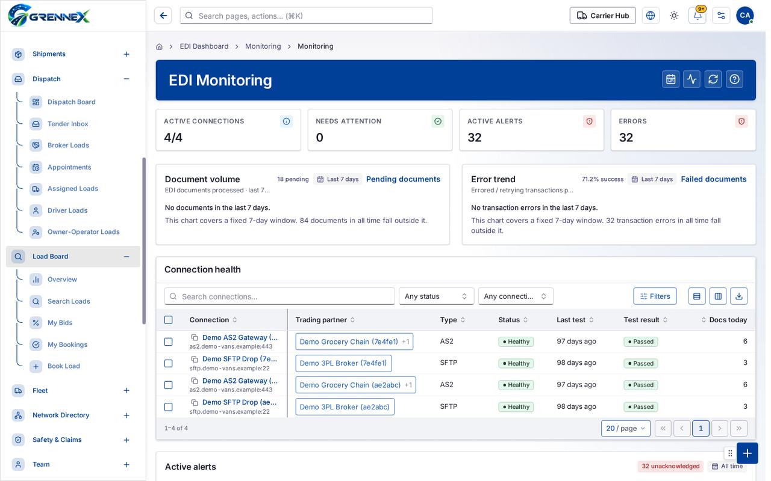The image size is (771, 481).
Task: Expand the Fleet sidebar section
Action: 126,391
